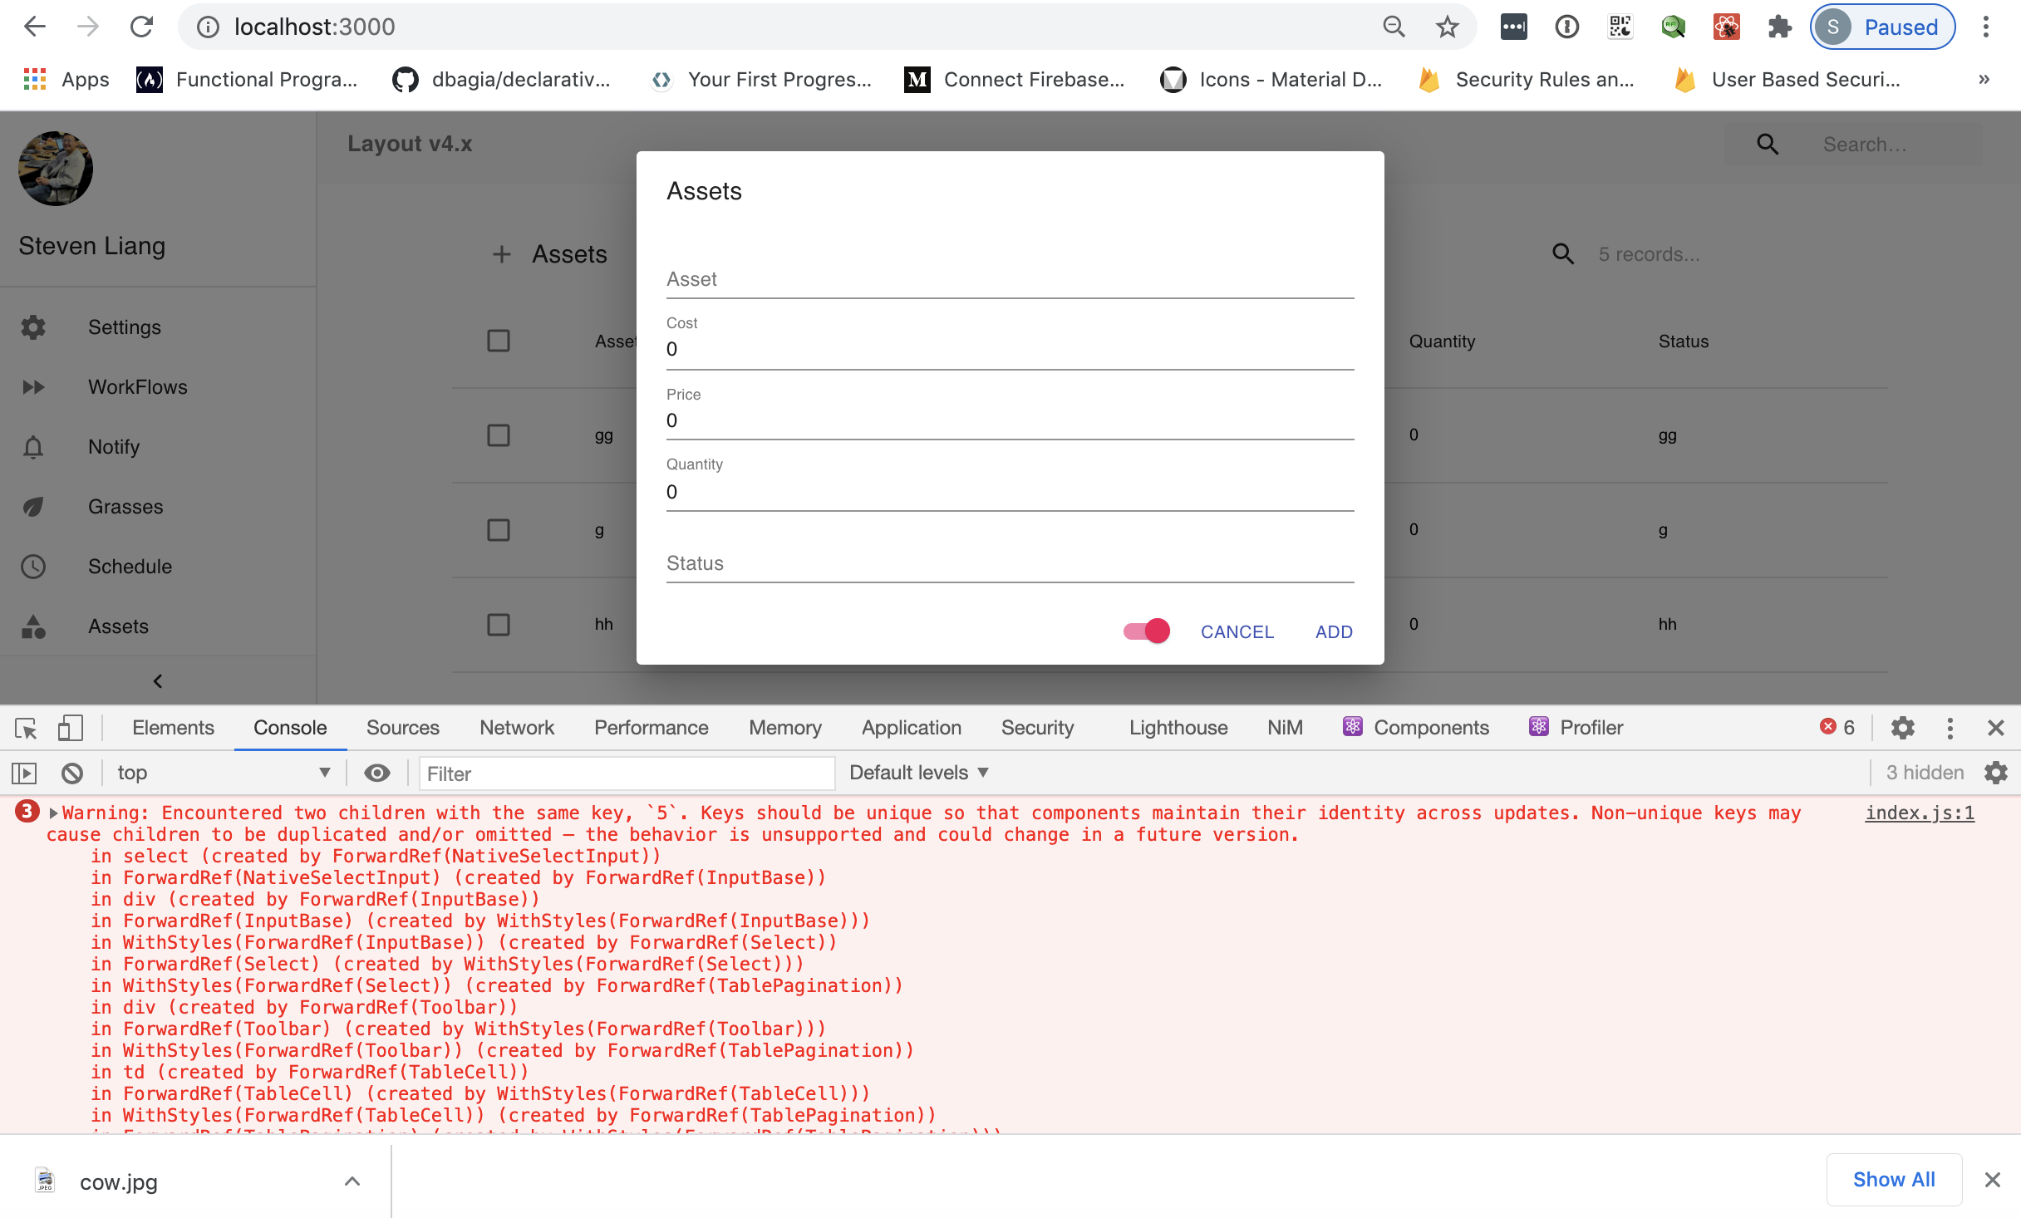Open the Notify bell icon in sidebar
The width and height of the screenshot is (2021, 1218).
click(x=33, y=446)
